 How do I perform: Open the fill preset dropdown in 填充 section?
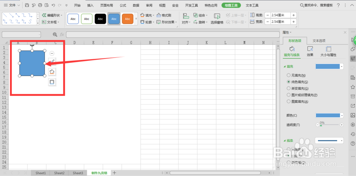coord(342,66)
